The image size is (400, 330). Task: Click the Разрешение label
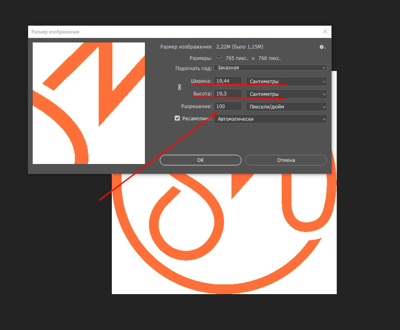click(x=196, y=106)
